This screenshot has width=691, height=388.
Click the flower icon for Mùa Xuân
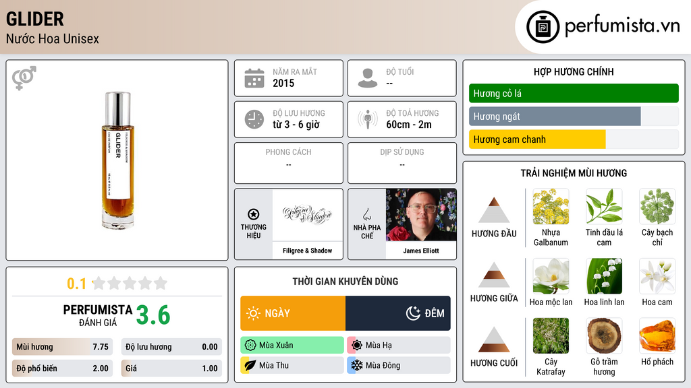[250, 346]
